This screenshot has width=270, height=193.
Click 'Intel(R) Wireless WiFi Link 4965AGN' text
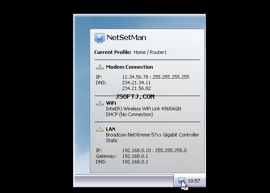pos(143,109)
